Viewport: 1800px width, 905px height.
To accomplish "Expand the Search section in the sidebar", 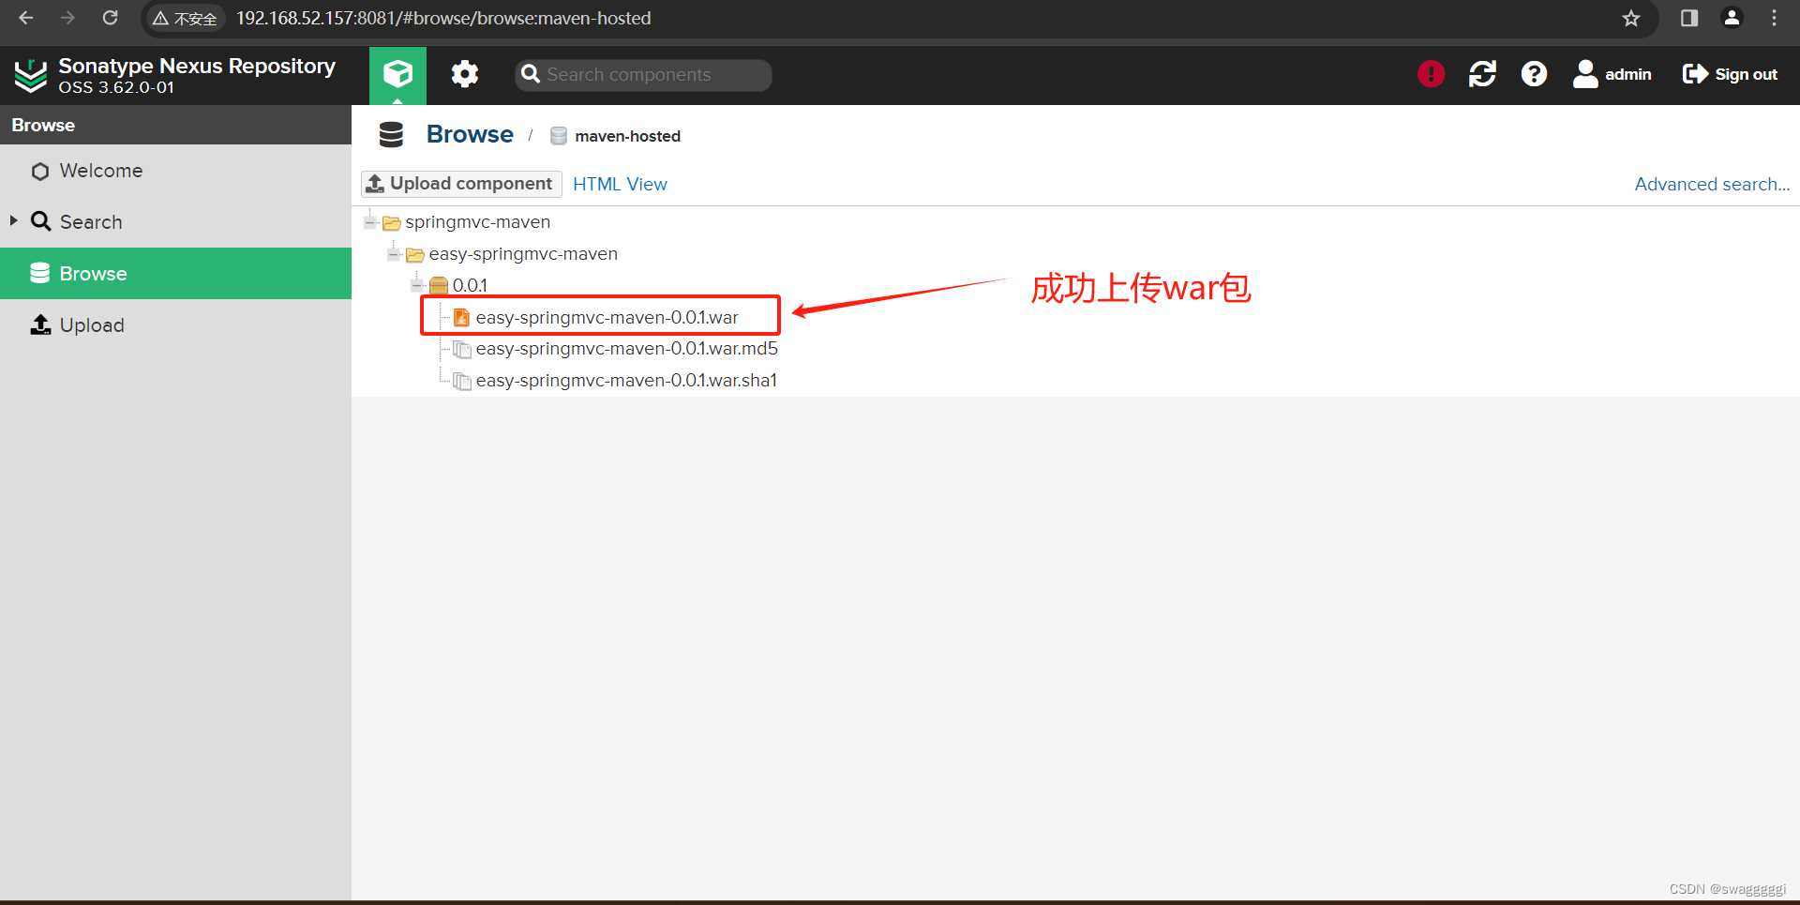I will (x=12, y=221).
